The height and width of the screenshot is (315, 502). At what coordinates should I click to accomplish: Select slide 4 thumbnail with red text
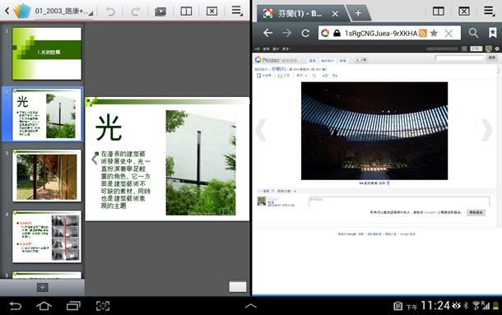point(47,237)
